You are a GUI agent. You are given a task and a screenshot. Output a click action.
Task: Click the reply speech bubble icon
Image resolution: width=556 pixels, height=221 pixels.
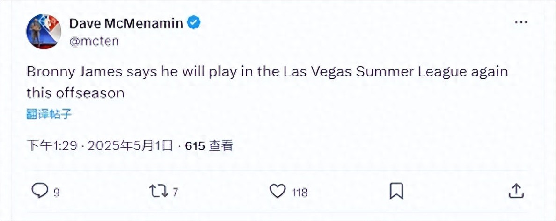(40, 190)
